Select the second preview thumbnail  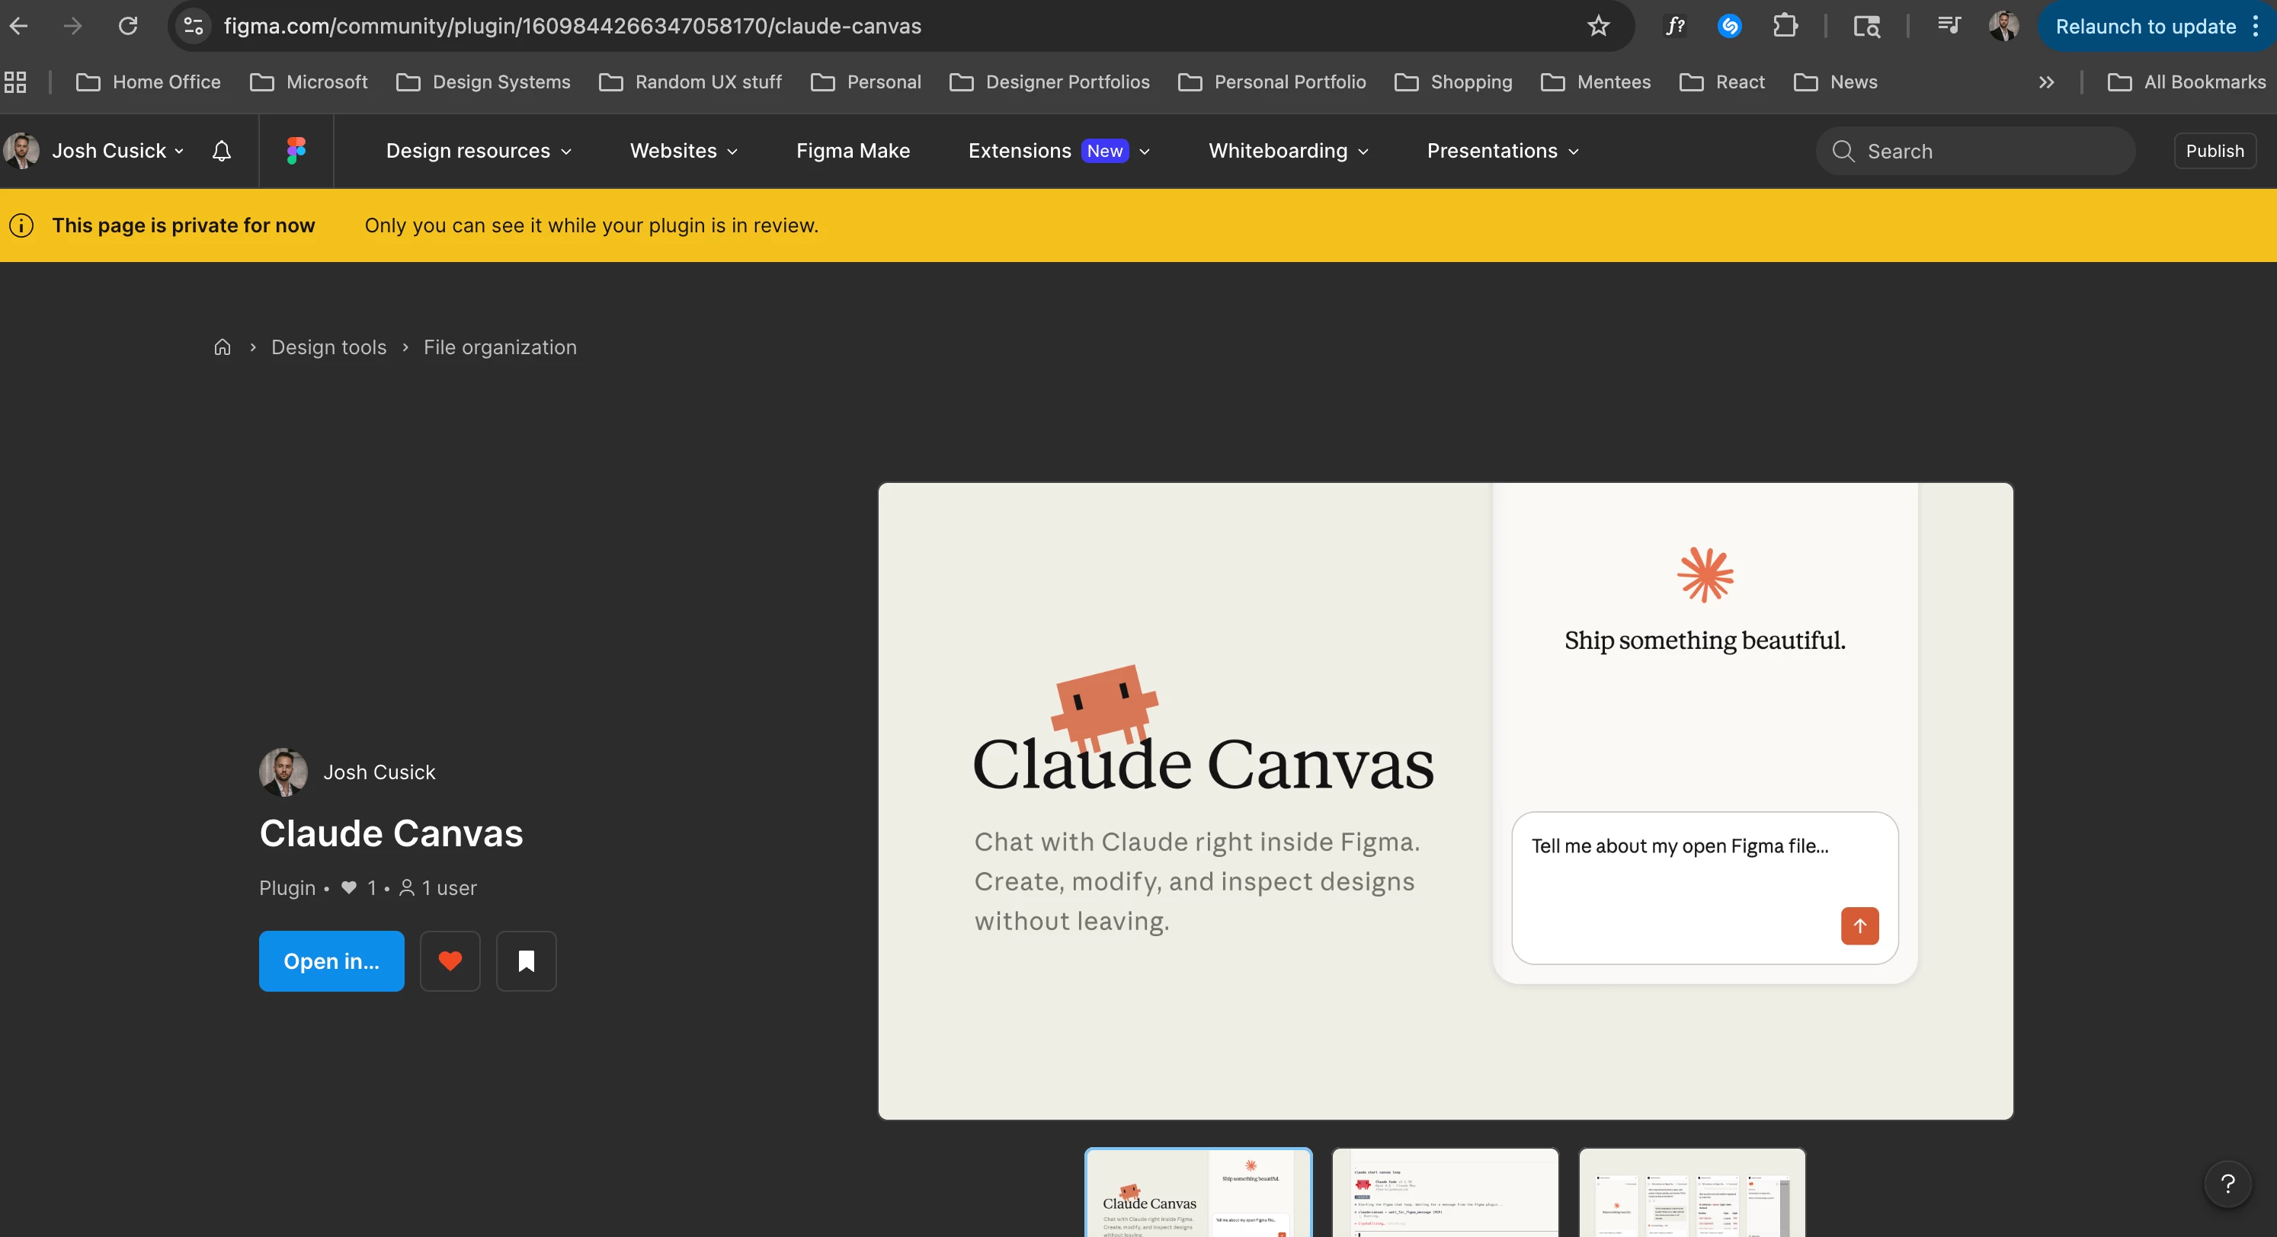[x=1444, y=1193]
